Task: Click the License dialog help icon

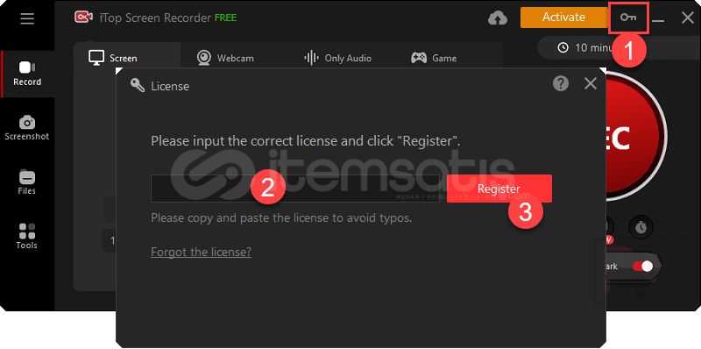Action: click(x=561, y=83)
